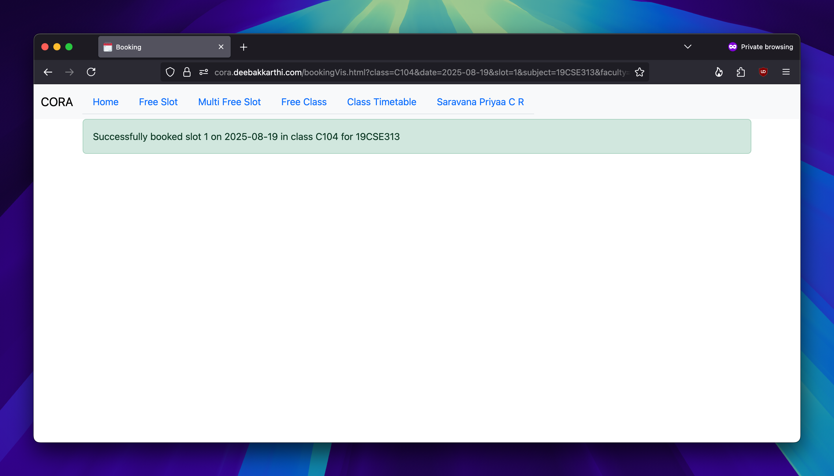Go to Home in the navbar
834x476 pixels.
(x=105, y=102)
